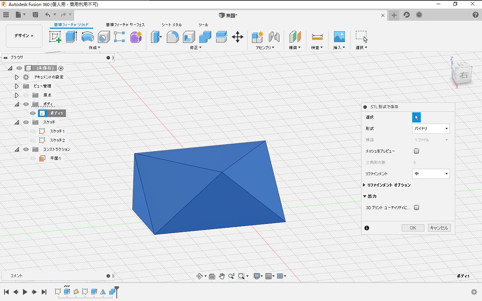482x301 pixels.
Task: Click the Look At navigation icon
Action: coord(212,276)
